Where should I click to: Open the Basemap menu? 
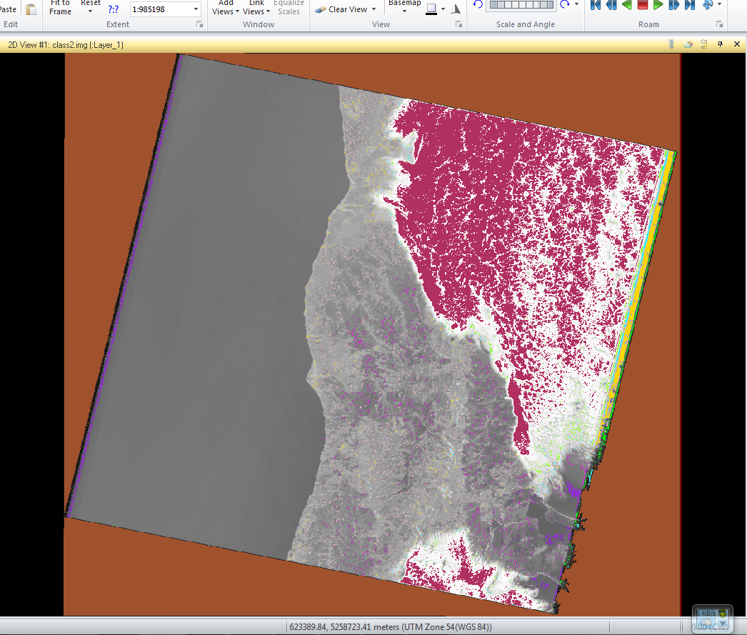pos(404,6)
